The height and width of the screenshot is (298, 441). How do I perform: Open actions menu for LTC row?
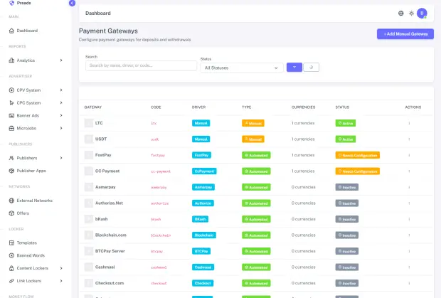click(x=409, y=123)
